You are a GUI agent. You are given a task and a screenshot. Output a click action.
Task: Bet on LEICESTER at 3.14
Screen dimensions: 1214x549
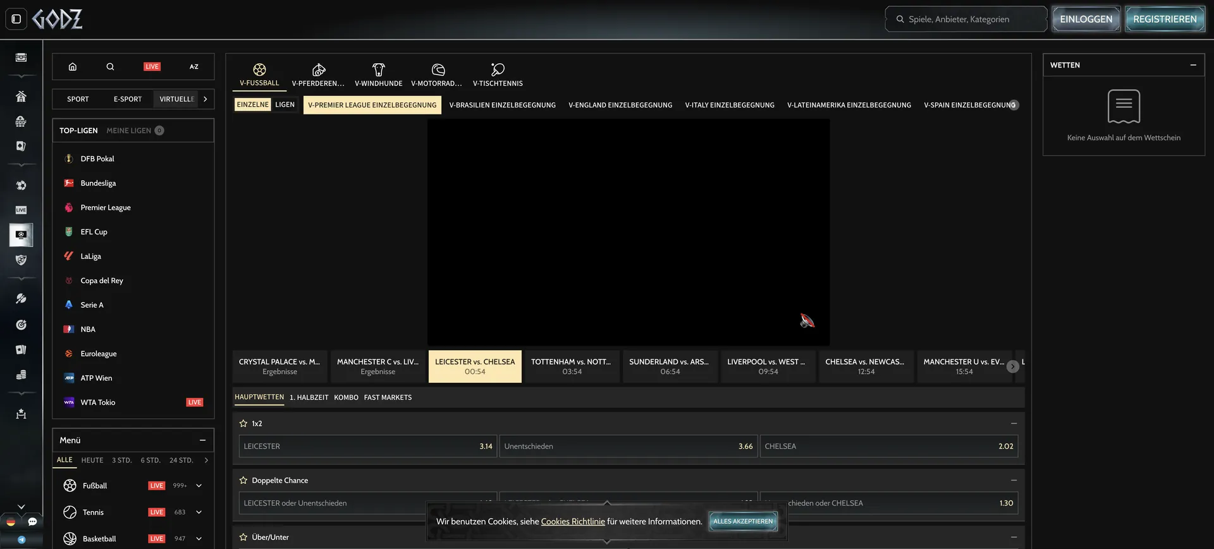(368, 446)
